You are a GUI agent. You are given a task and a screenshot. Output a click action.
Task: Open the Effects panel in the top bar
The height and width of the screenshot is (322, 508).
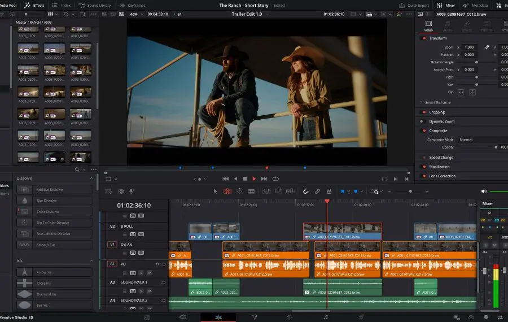(x=34, y=5)
